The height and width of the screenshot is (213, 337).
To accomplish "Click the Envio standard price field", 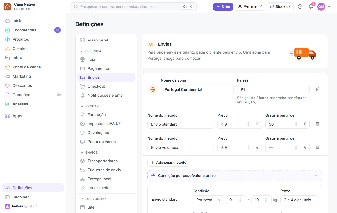I will click(x=240, y=124).
